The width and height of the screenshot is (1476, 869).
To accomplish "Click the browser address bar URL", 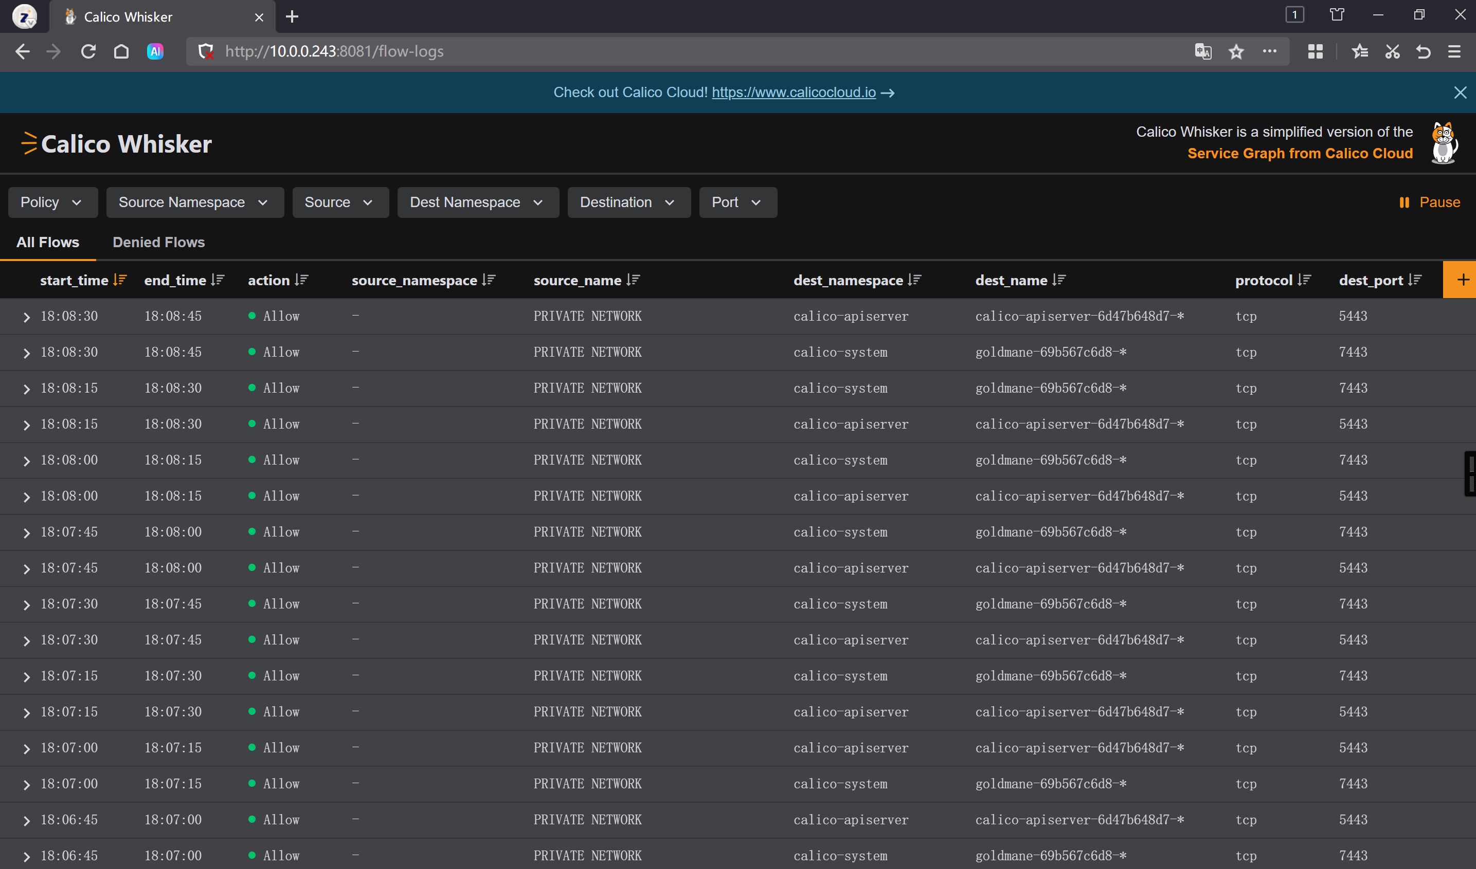I will (x=334, y=51).
